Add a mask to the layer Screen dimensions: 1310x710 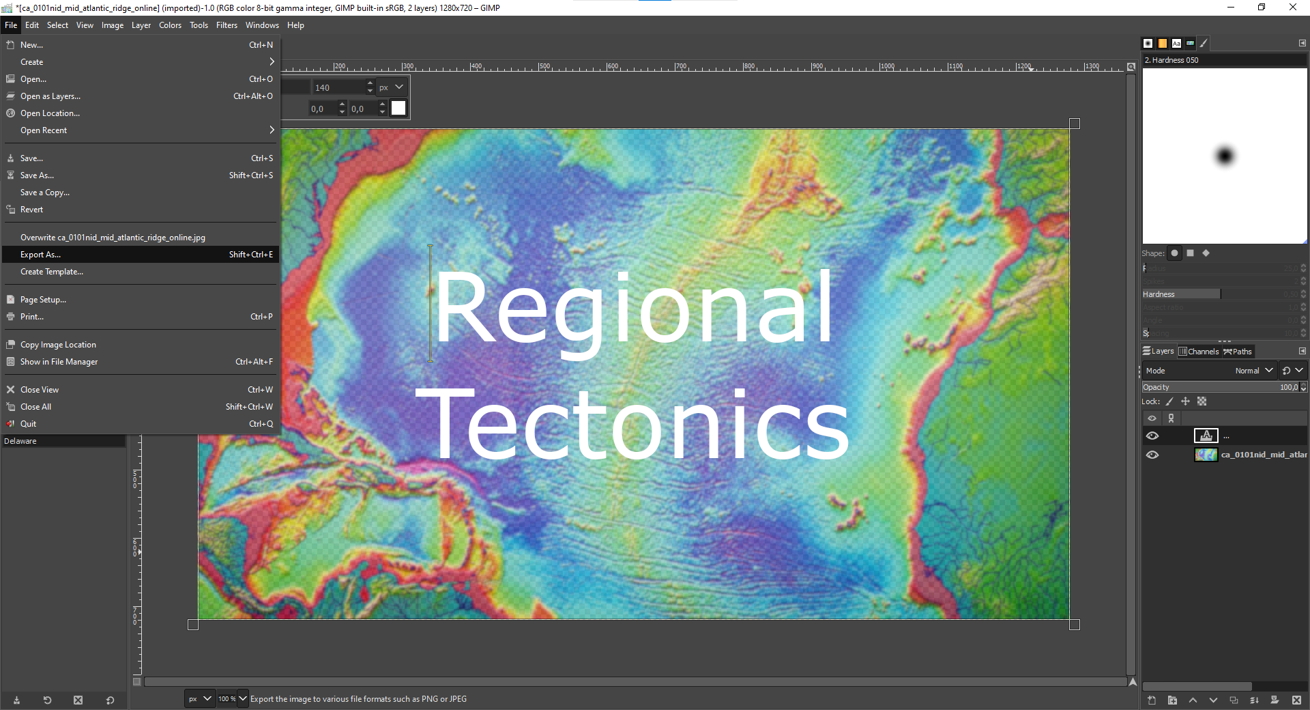click(x=1275, y=700)
